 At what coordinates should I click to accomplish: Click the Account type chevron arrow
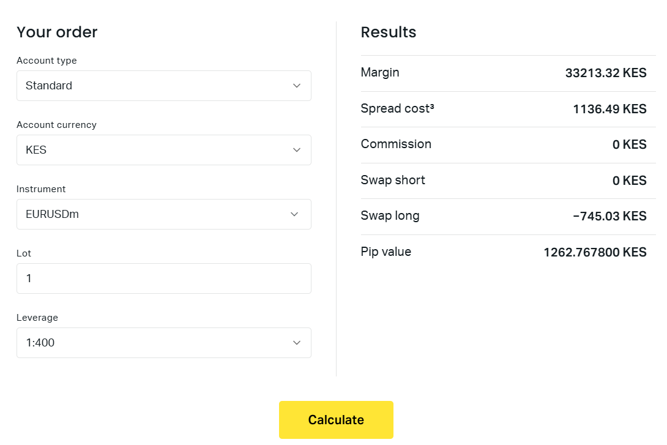pos(297,86)
